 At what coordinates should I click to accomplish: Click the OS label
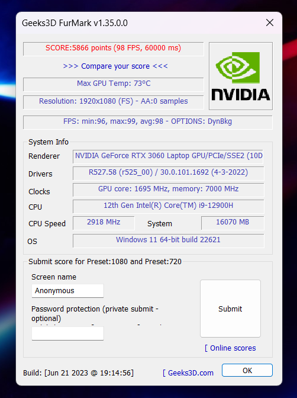click(x=32, y=241)
